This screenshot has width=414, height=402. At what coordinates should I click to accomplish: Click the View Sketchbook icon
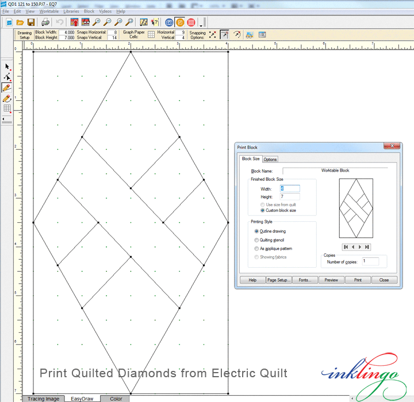point(85,22)
